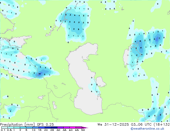Select the legend color for 2 to 5 mm
This screenshot has height=131, width=170.
[23, 128]
